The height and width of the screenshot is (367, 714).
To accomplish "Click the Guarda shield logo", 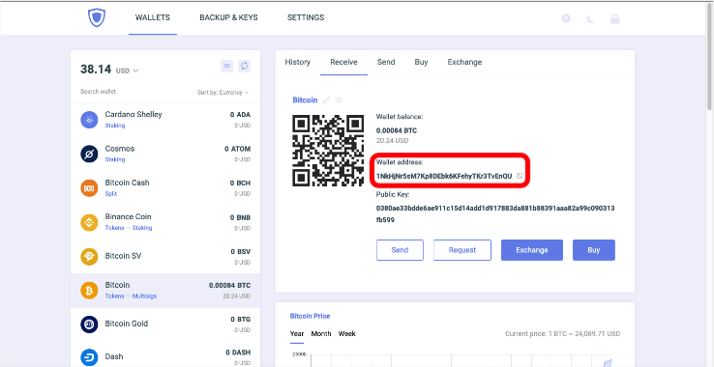I will (x=97, y=17).
